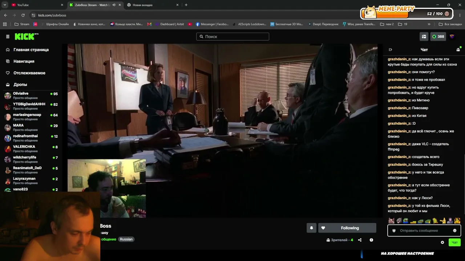Share the stream via share icon

pyautogui.click(x=360, y=240)
